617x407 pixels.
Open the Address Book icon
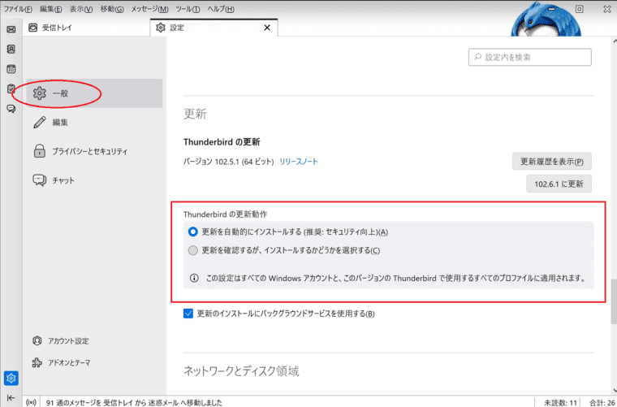[x=11, y=50]
